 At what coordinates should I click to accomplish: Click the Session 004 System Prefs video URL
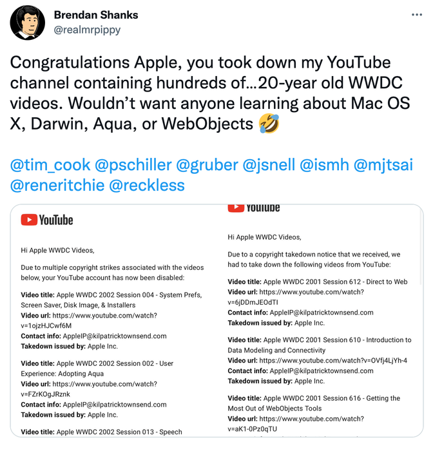(89, 321)
